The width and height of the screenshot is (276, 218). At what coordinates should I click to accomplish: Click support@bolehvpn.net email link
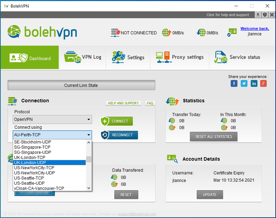pos(137,214)
